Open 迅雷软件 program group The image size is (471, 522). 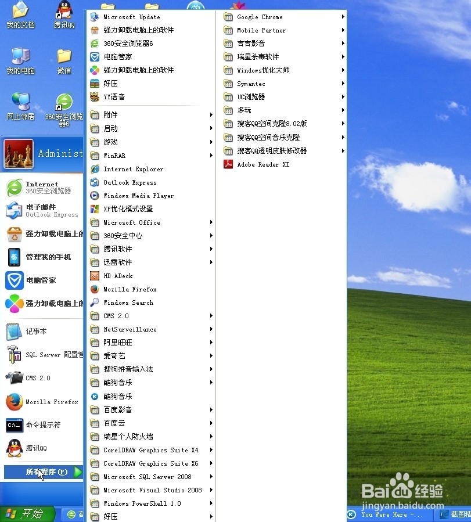(x=151, y=262)
